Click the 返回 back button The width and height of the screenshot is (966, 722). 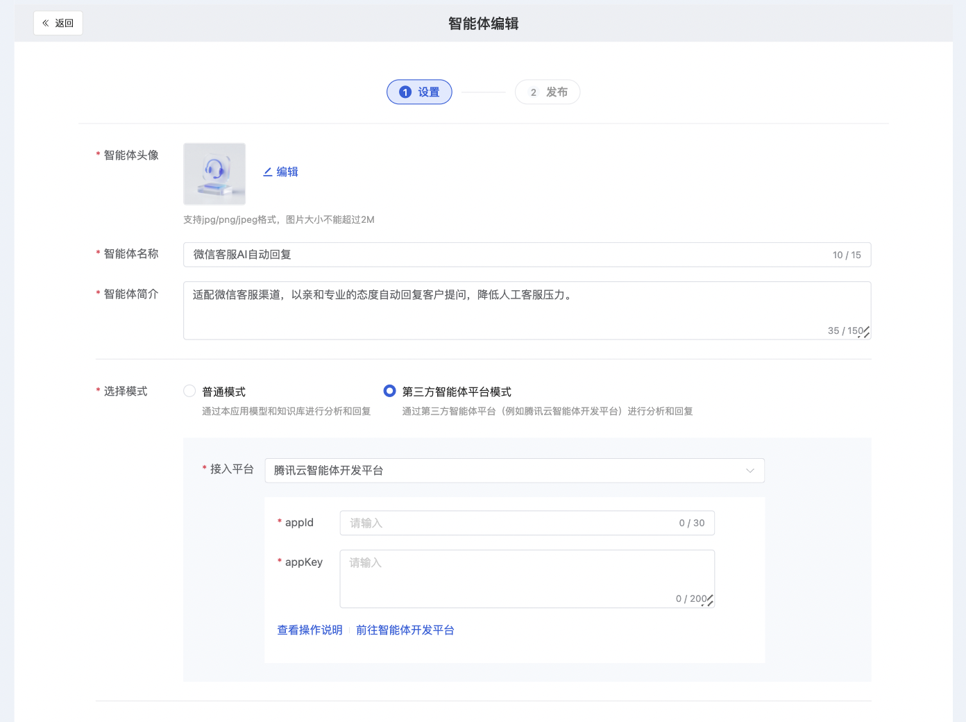58,23
